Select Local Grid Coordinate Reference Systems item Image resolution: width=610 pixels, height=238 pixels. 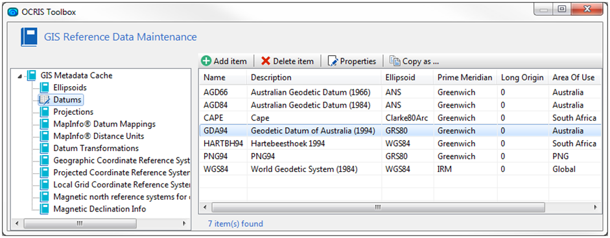tap(121, 184)
